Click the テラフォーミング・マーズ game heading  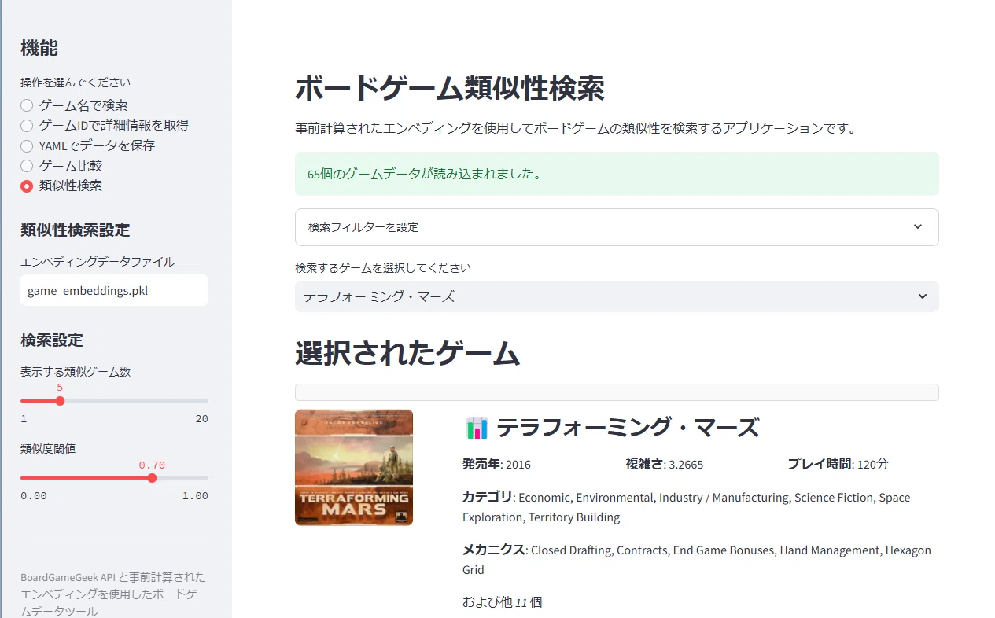coord(628,428)
